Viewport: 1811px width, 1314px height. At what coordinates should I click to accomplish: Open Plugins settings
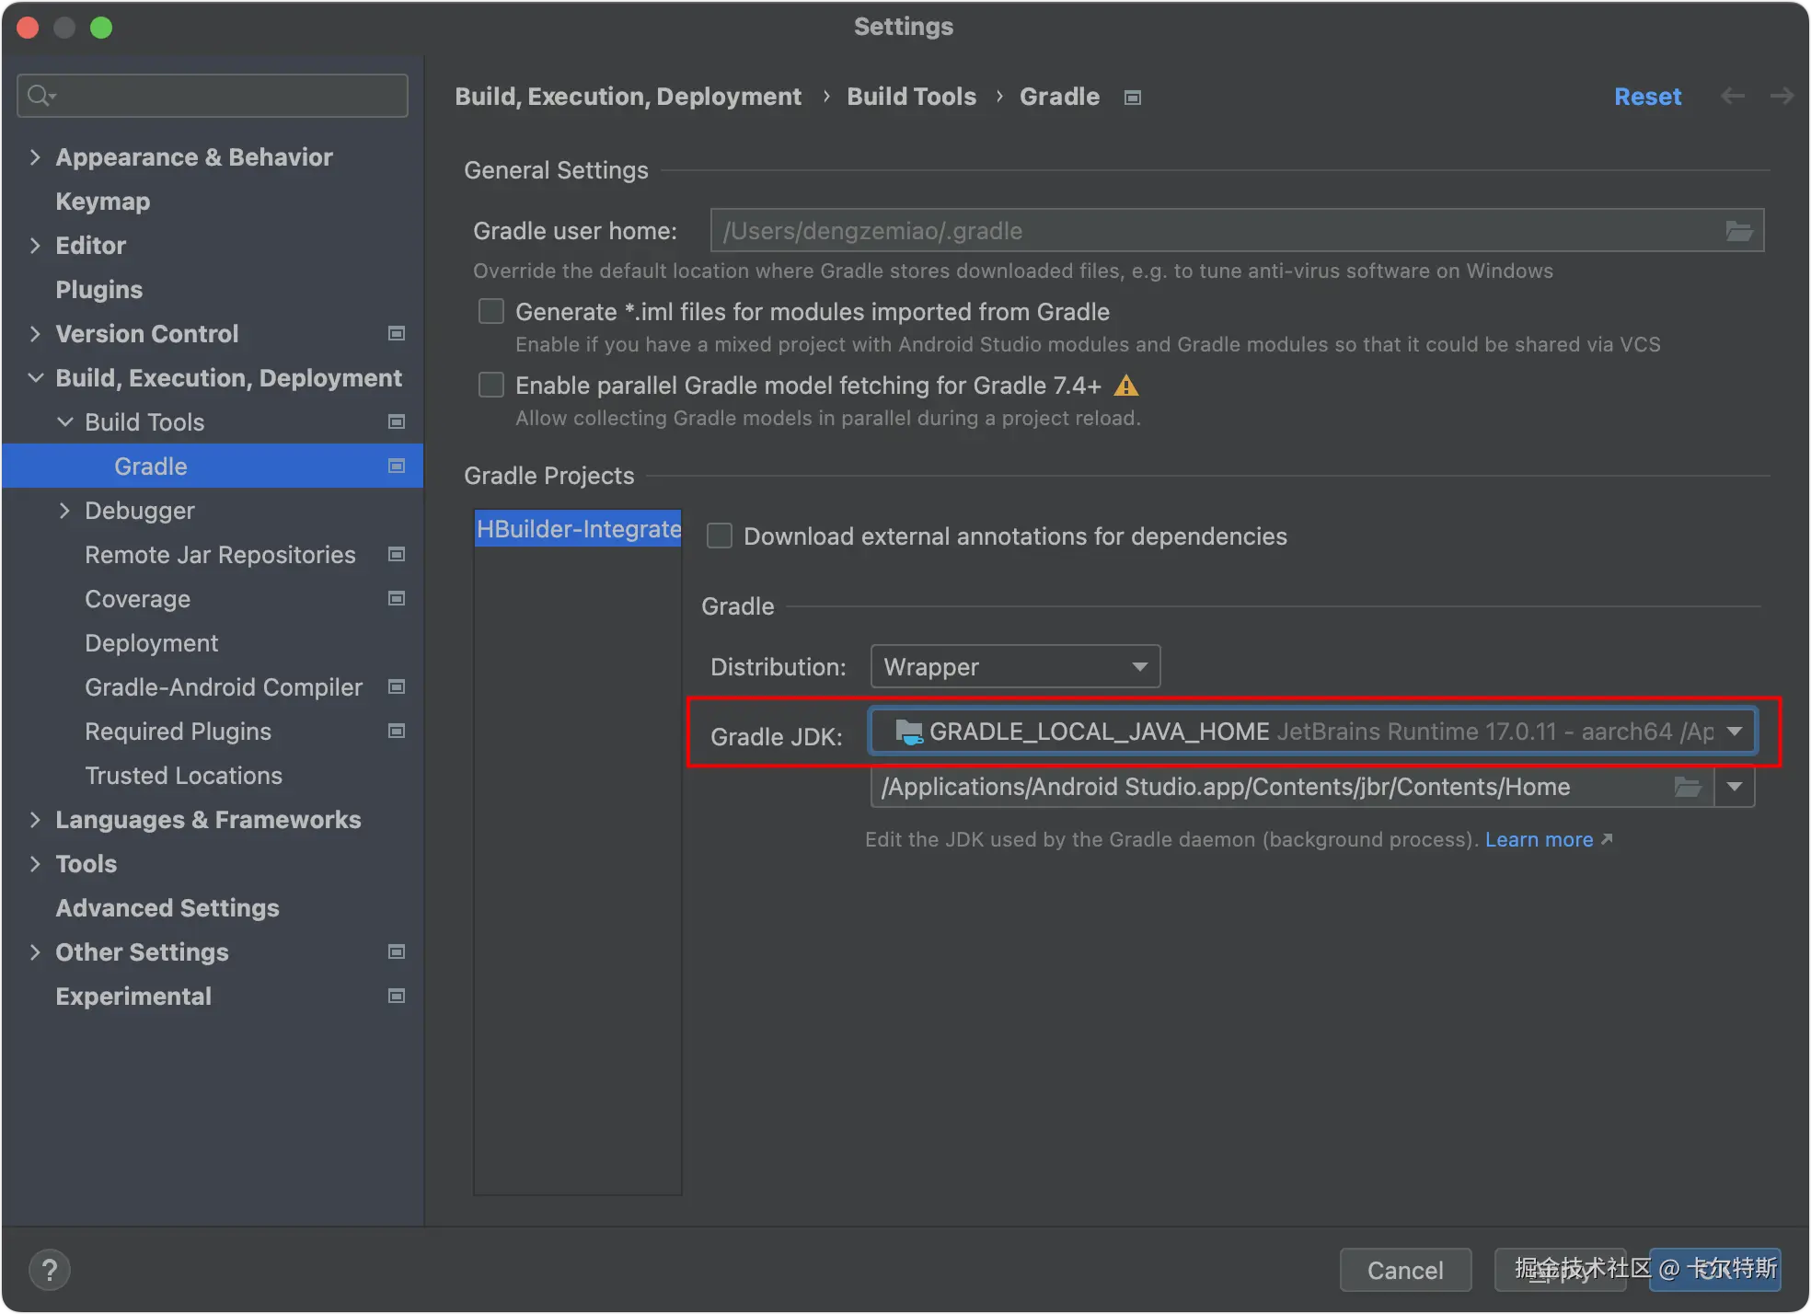(98, 290)
